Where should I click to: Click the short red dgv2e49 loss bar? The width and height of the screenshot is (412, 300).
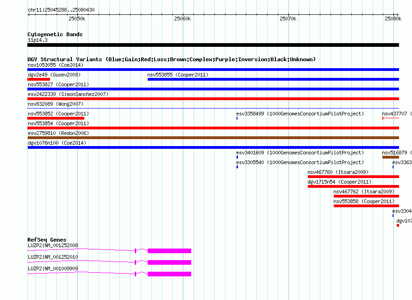[38, 79]
